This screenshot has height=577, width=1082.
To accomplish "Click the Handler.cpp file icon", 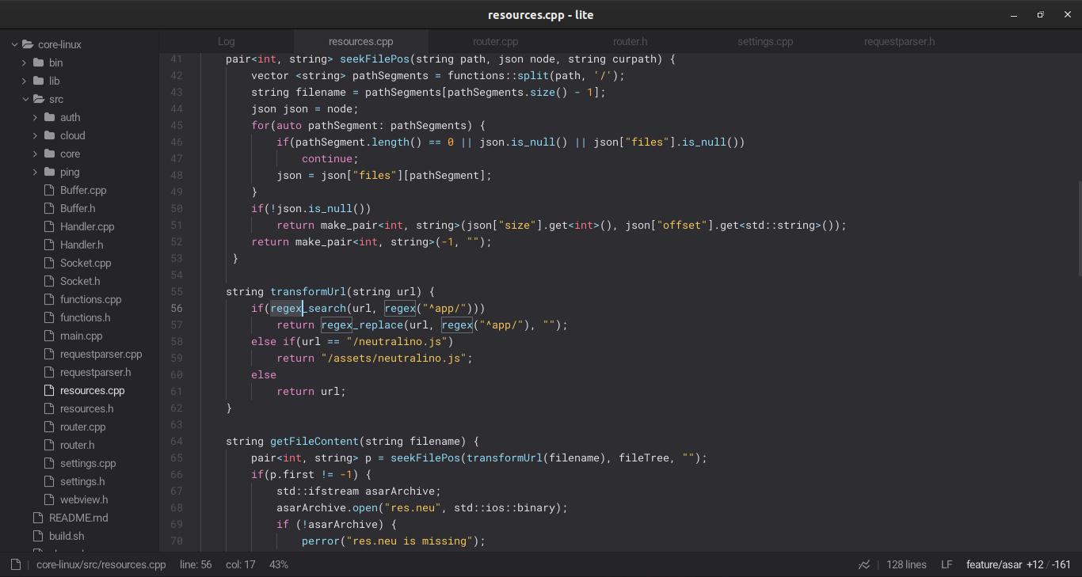I will click(48, 226).
